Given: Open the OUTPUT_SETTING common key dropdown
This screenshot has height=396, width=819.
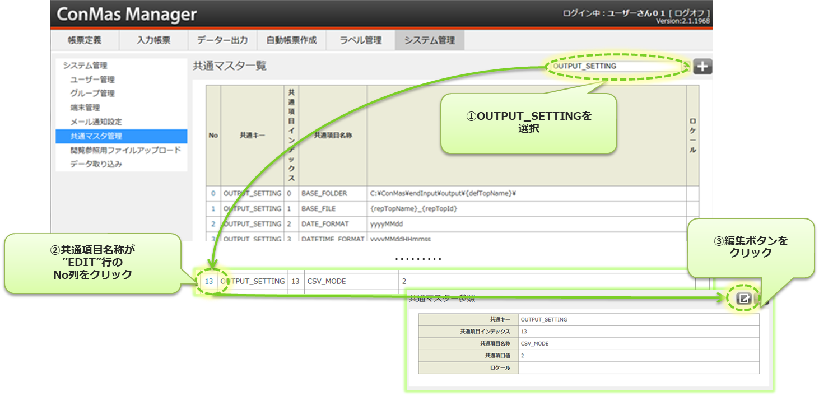Looking at the screenshot, I should [619, 66].
